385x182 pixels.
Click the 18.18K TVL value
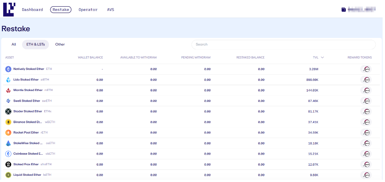pos(313,143)
